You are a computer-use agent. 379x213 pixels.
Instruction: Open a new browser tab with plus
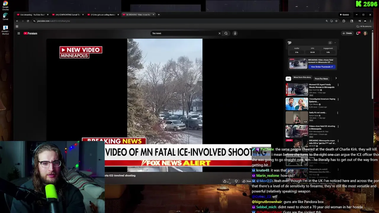pyautogui.click(x=159, y=14)
